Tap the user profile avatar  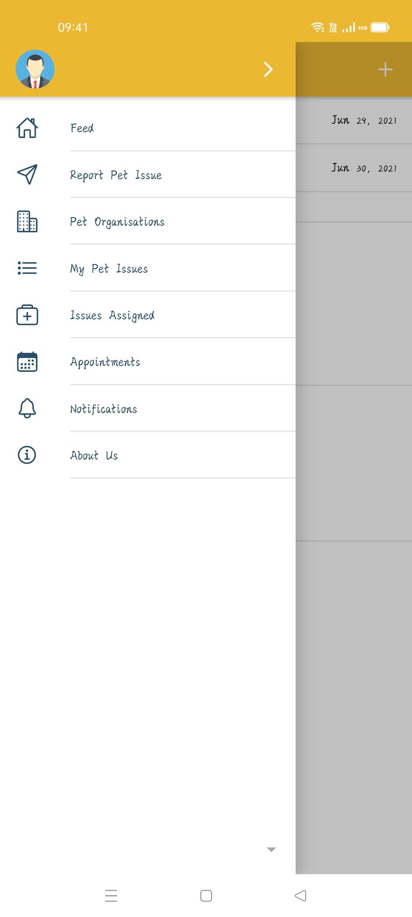[x=35, y=69]
